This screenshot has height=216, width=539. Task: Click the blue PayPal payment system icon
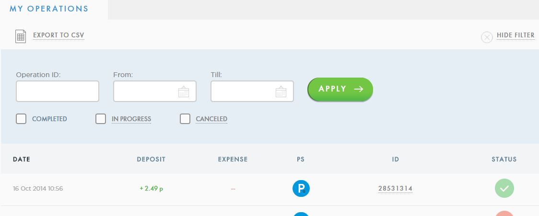tap(301, 188)
